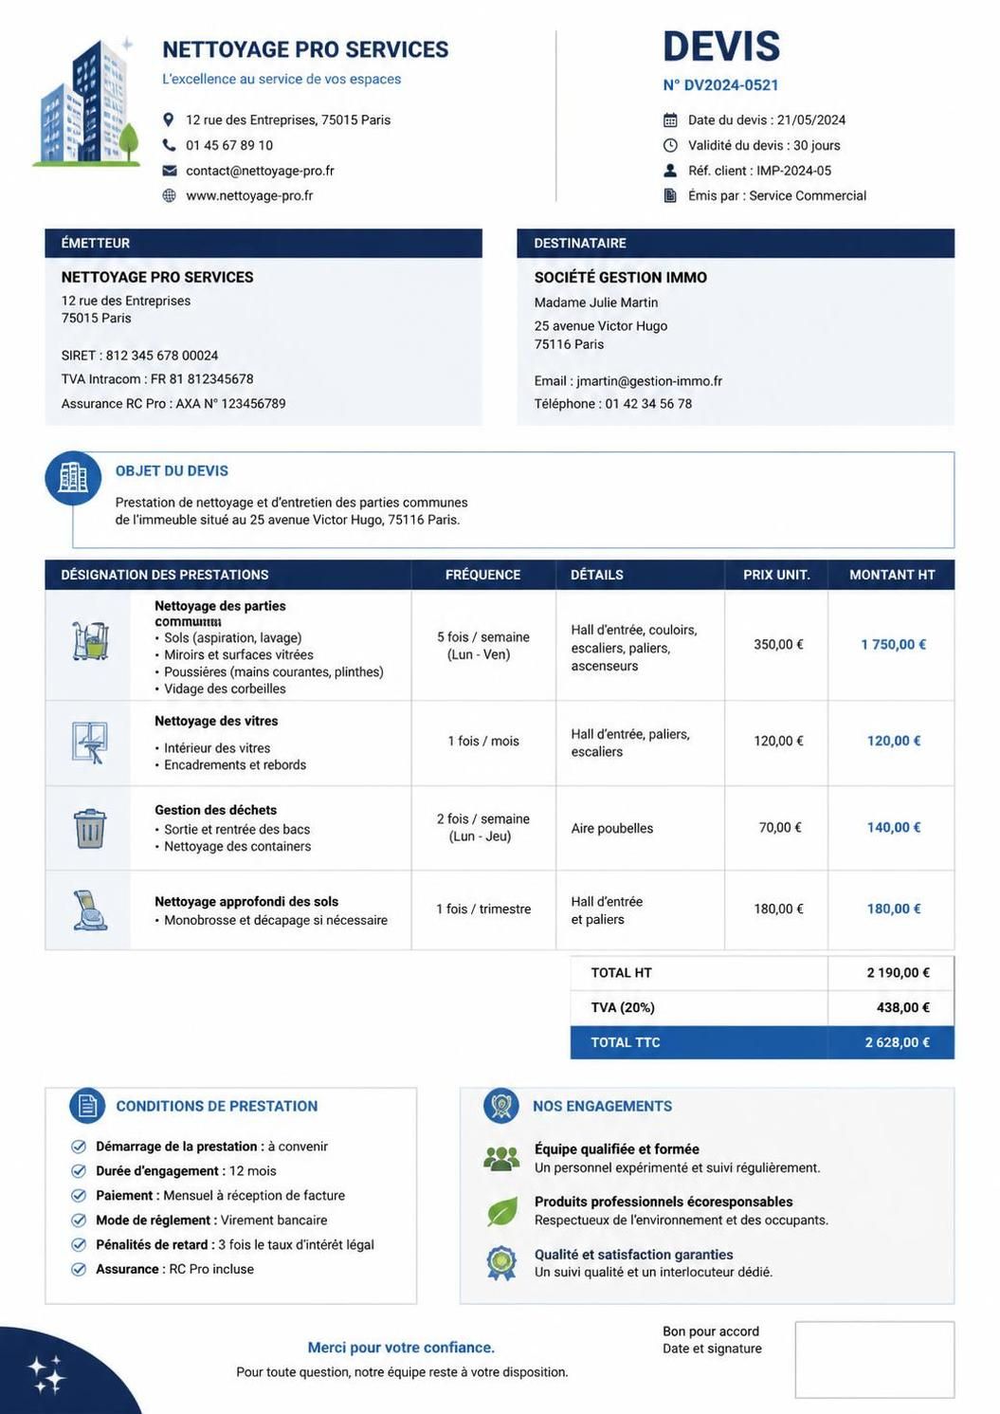Click the DÉTAILS column header
The height and width of the screenshot is (1414, 1000).
[640, 575]
